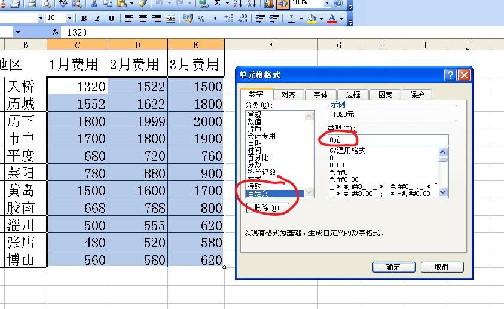Screen dimensions: 504x309
Task: Click the AutoSum sigma icon
Action: (x=217, y=4)
